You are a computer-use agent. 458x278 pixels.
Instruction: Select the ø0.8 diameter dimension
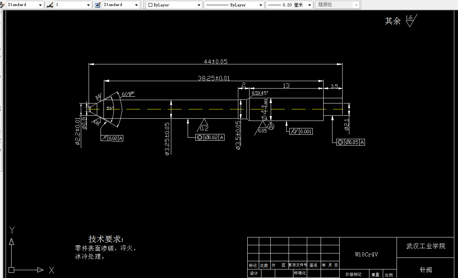(x=84, y=123)
